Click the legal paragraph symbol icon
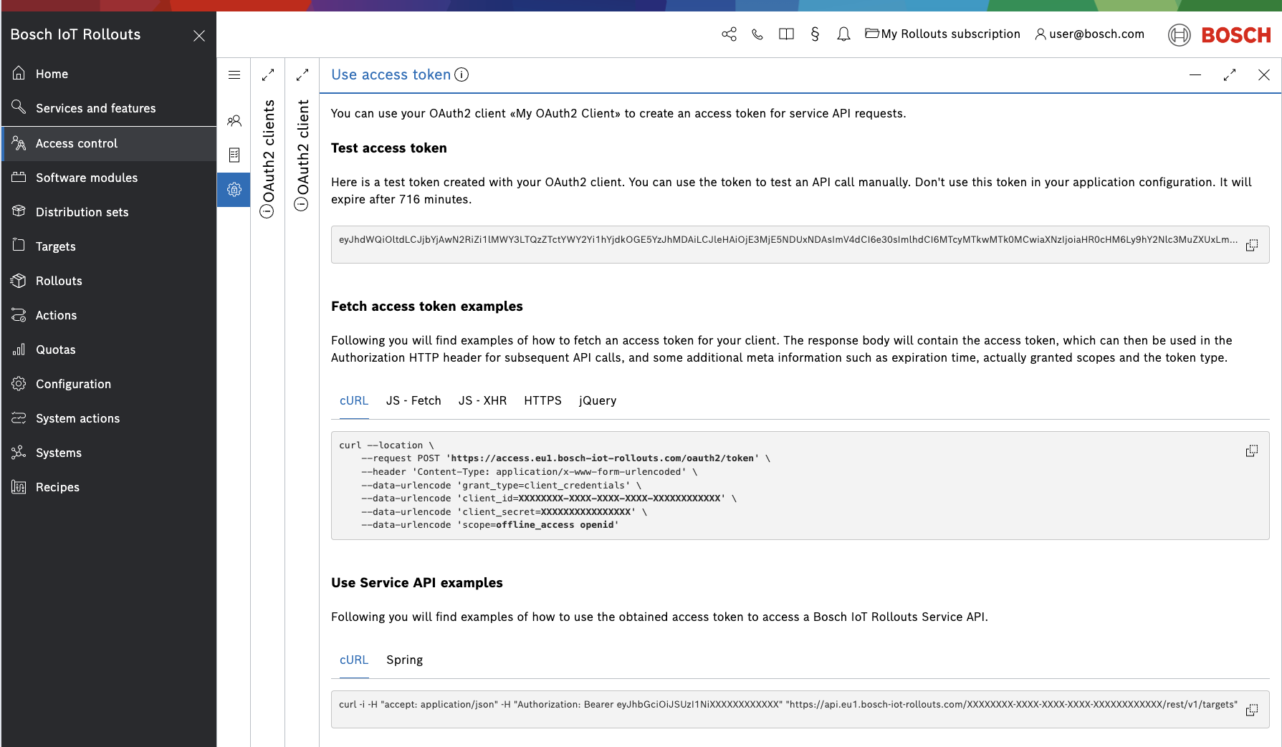 [815, 34]
